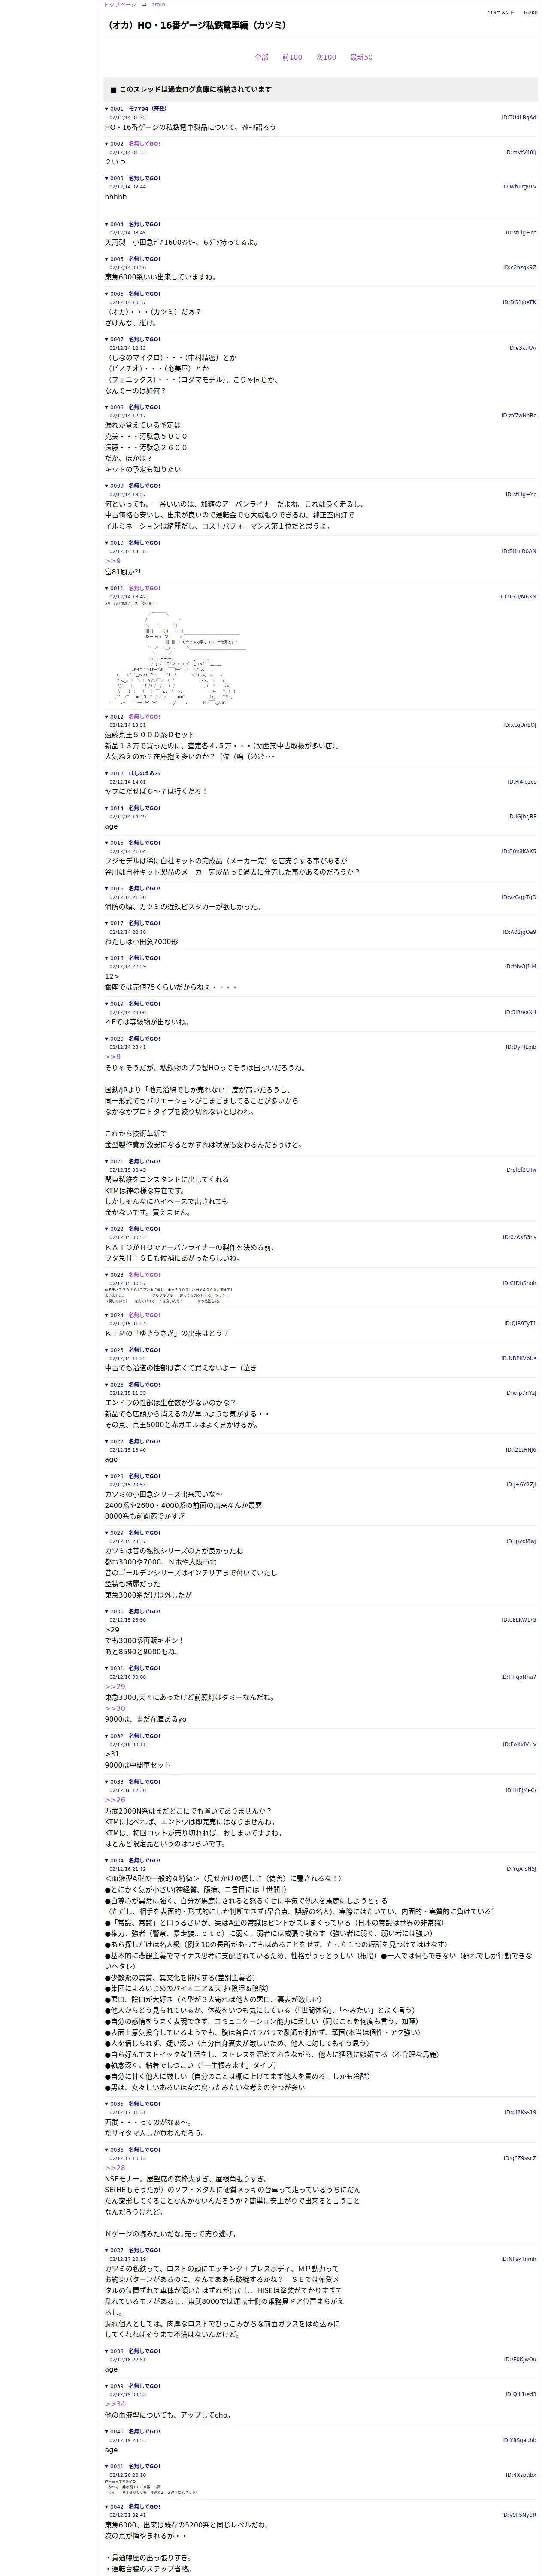Image resolution: width=551 pixels, height=2576 pixels.
Task: Click the 162KB thread size label
Action: [x=530, y=13]
